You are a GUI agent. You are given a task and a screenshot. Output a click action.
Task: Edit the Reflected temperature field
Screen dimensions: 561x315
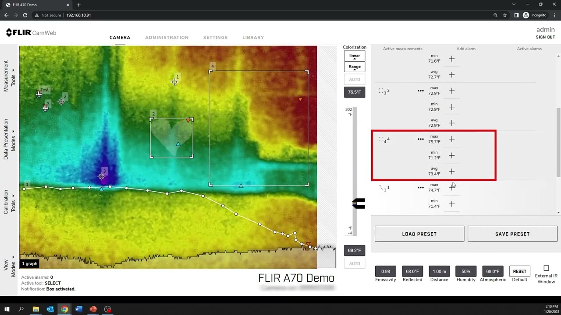[412, 271]
